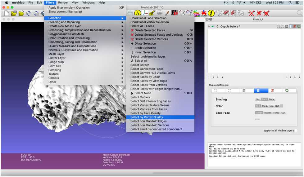
Task: Expand the Cupule before layer triangle
Action: click(209, 26)
